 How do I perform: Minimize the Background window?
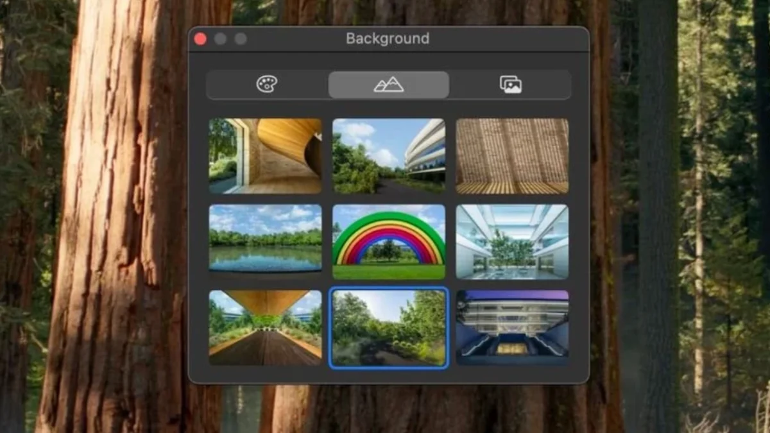[x=220, y=39]
